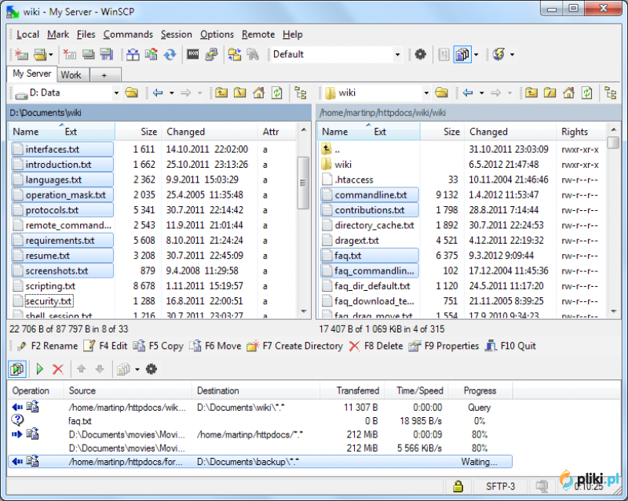This screenshot has height=501, width=628.
Task: Expand the remote back history arrow
Action: click(x=482, y=93)
